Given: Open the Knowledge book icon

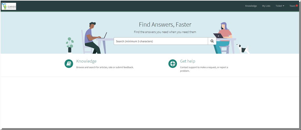Looking at the screenshot, I should click(69, 64).
